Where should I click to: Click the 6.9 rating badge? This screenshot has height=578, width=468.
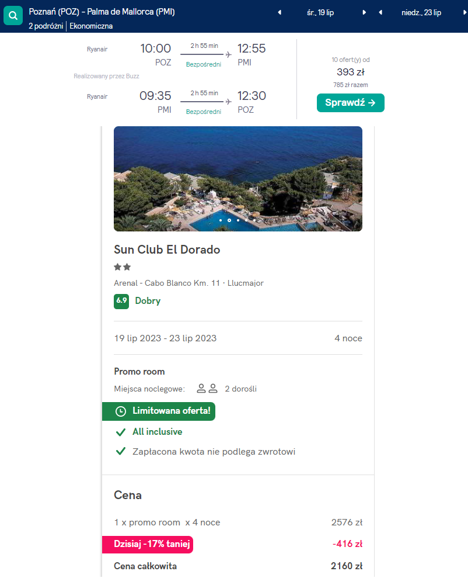pyautogui.click(x=121, y=301)
